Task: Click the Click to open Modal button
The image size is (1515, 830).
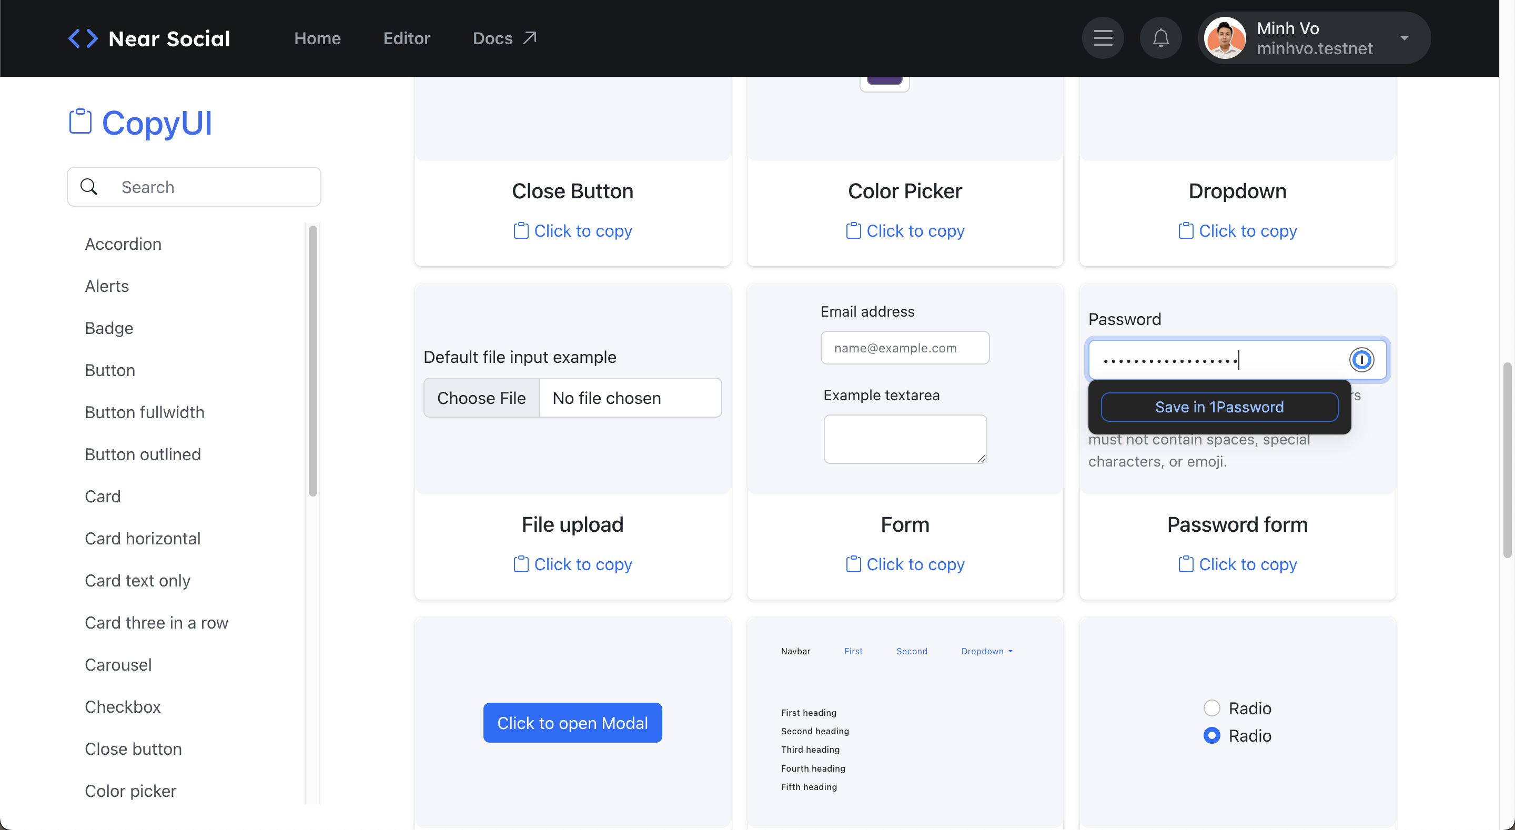Action: [x=572, y=722]
